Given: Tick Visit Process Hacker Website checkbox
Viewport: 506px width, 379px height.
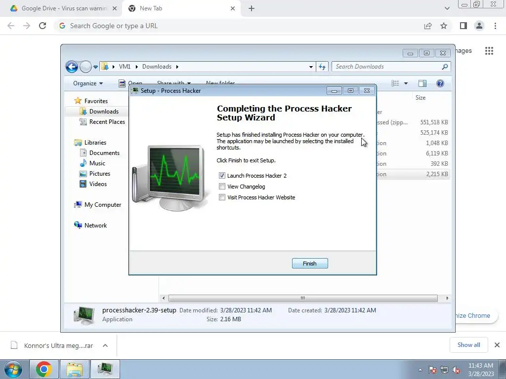Looking at the screenshot, I should [x=222, y=197].
